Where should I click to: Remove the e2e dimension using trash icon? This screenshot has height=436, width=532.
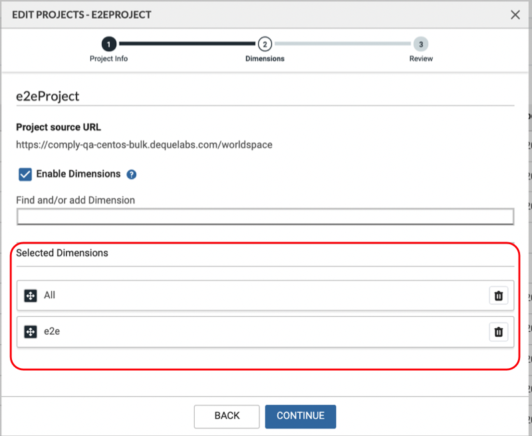pos(498,331)
